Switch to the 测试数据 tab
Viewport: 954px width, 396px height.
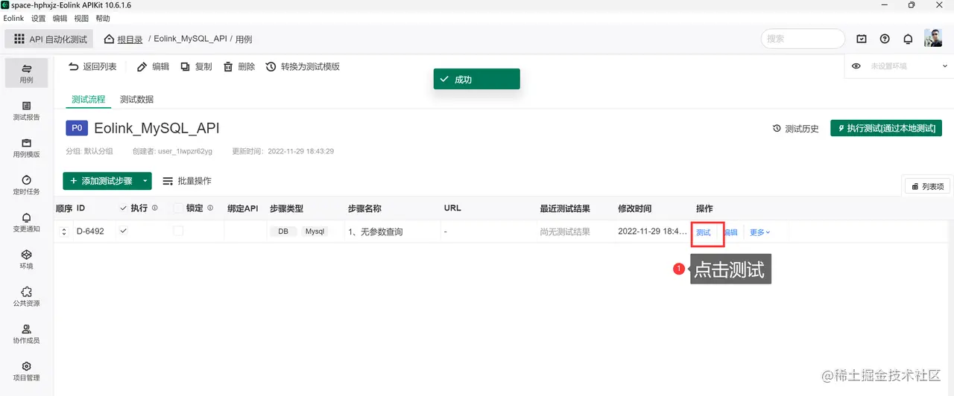pyautogui.click(x=136, y=99)
